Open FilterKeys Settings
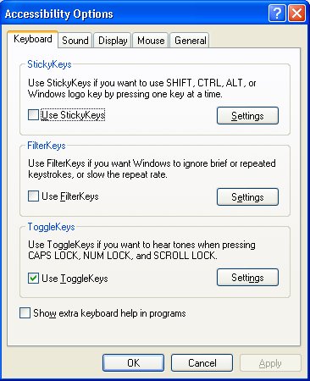 (247, 196)
